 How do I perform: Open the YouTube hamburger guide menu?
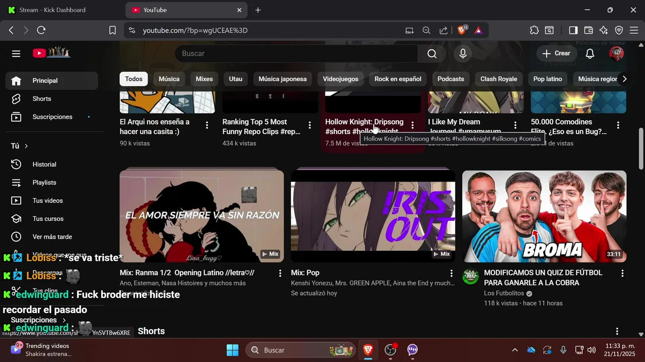coord(16,53)
